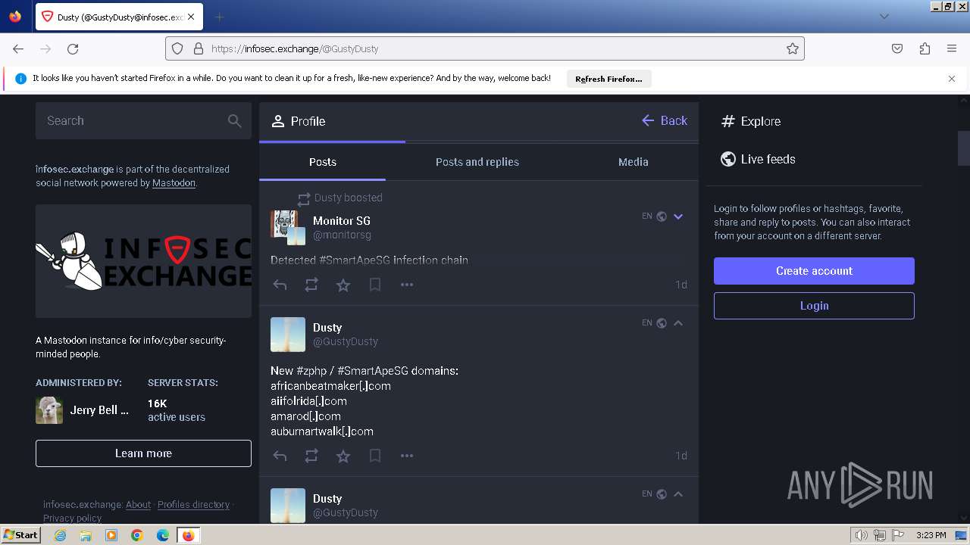Open the Mastodon link
Viewport: 970px width, 545px height.
pyautogui.click(x=174, y=183)
